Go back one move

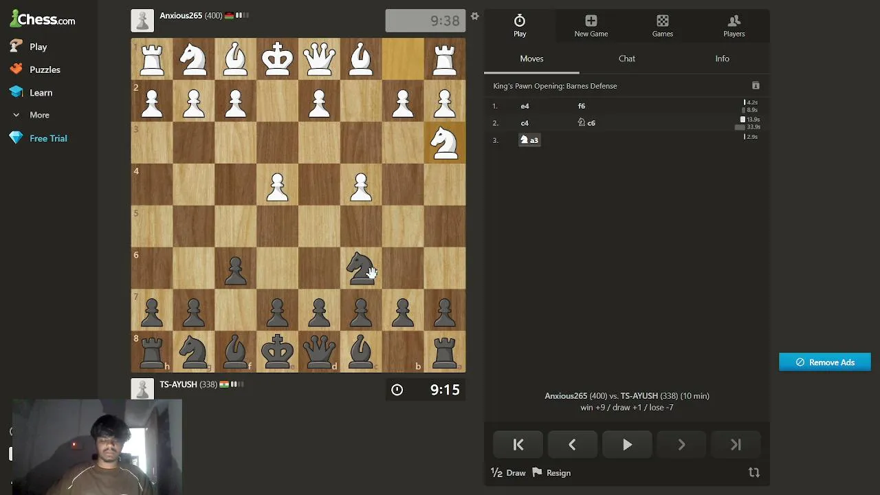[572, 445]
